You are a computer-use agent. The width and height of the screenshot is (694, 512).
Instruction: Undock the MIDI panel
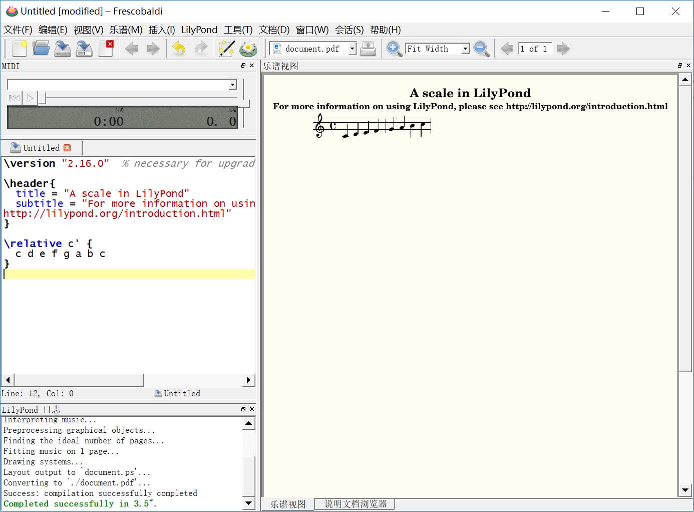(243, 66)
